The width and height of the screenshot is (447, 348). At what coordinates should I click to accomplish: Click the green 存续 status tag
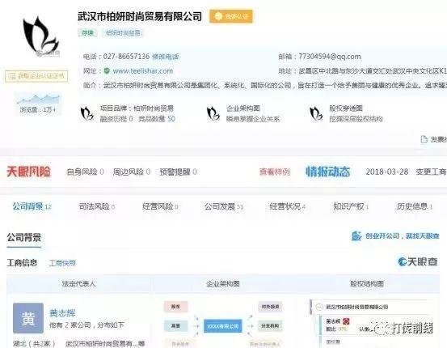pyautogui.click(x=87, y=33)
